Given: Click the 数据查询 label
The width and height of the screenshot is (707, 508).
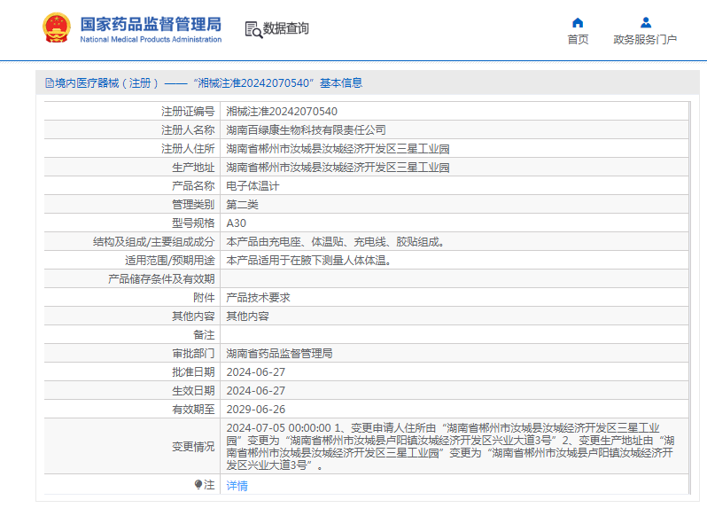Looking at the screenshot, I should (286, 28).
